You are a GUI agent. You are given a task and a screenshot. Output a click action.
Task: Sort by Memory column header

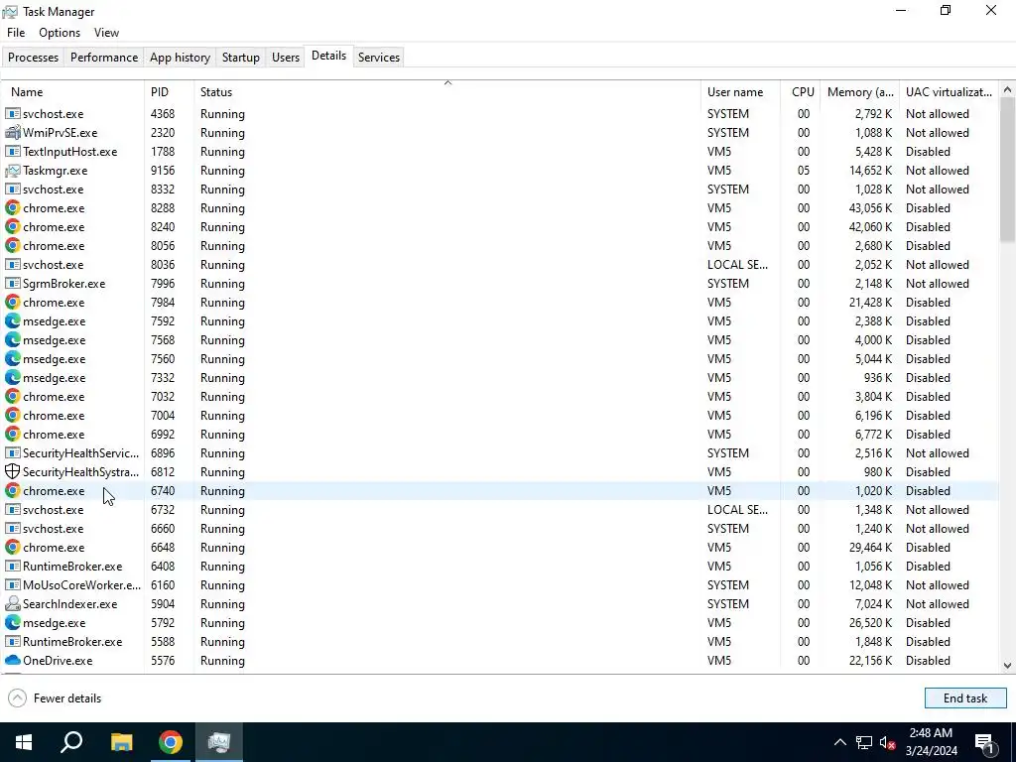pyautogui.click(x=860, y=92)
